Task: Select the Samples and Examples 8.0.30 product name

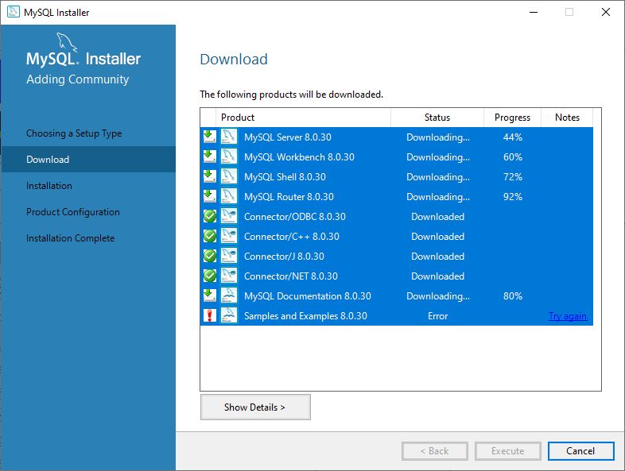Action: point(305,317)
